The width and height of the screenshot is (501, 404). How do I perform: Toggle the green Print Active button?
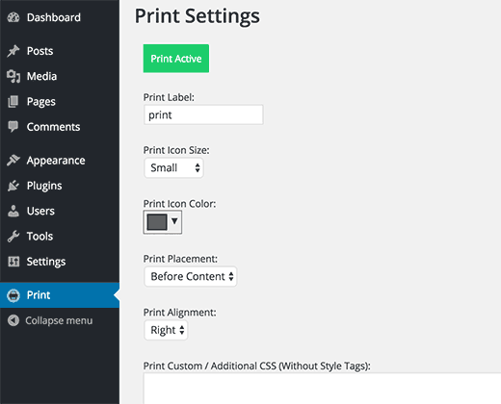(x=176, y=59)
